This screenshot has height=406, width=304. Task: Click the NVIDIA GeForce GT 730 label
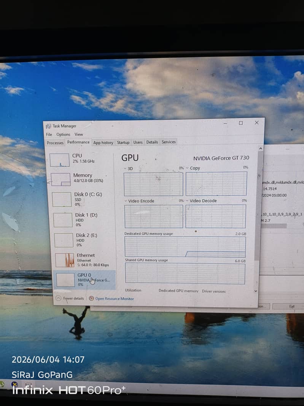[221, 158]
